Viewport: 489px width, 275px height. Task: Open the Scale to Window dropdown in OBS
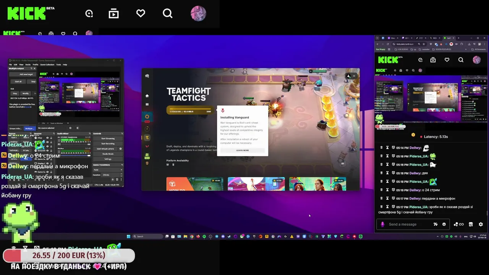60,123
